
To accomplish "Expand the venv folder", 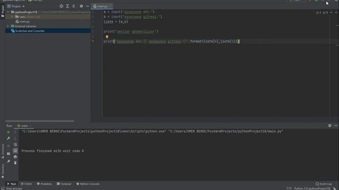I will (x=12, y=17).
